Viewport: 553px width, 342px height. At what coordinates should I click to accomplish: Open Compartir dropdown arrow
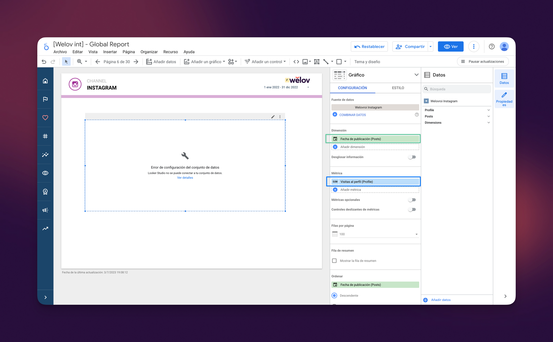(431, 46)
